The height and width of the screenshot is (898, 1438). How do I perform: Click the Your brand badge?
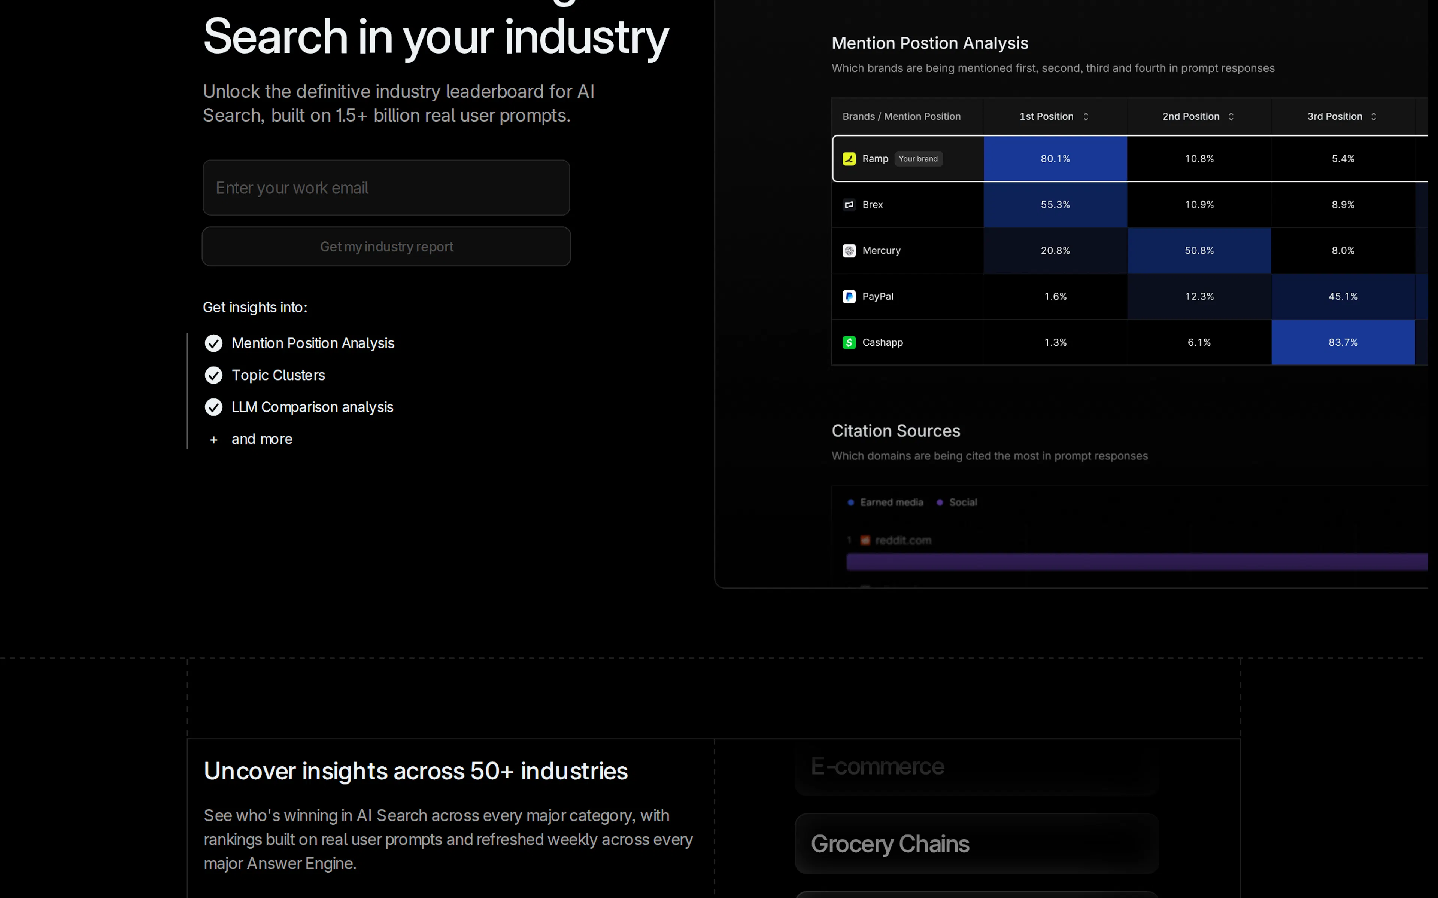point(918,159)
